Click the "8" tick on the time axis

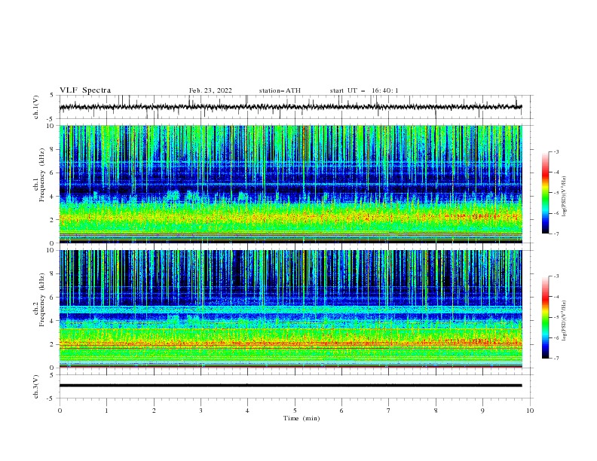[436, 411]
